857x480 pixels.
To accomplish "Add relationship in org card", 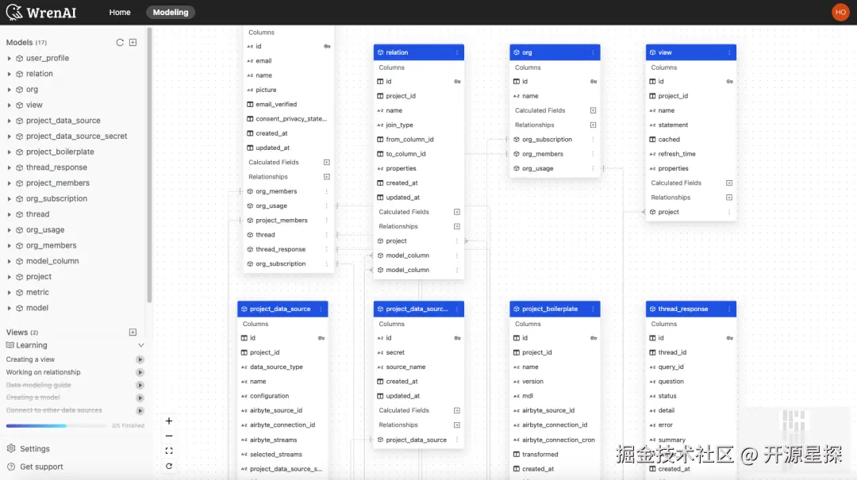I will (593, 125).
